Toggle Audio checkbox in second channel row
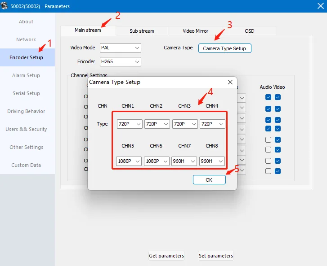This screenshot has width=327, height=266. click(x=268, y=109)
